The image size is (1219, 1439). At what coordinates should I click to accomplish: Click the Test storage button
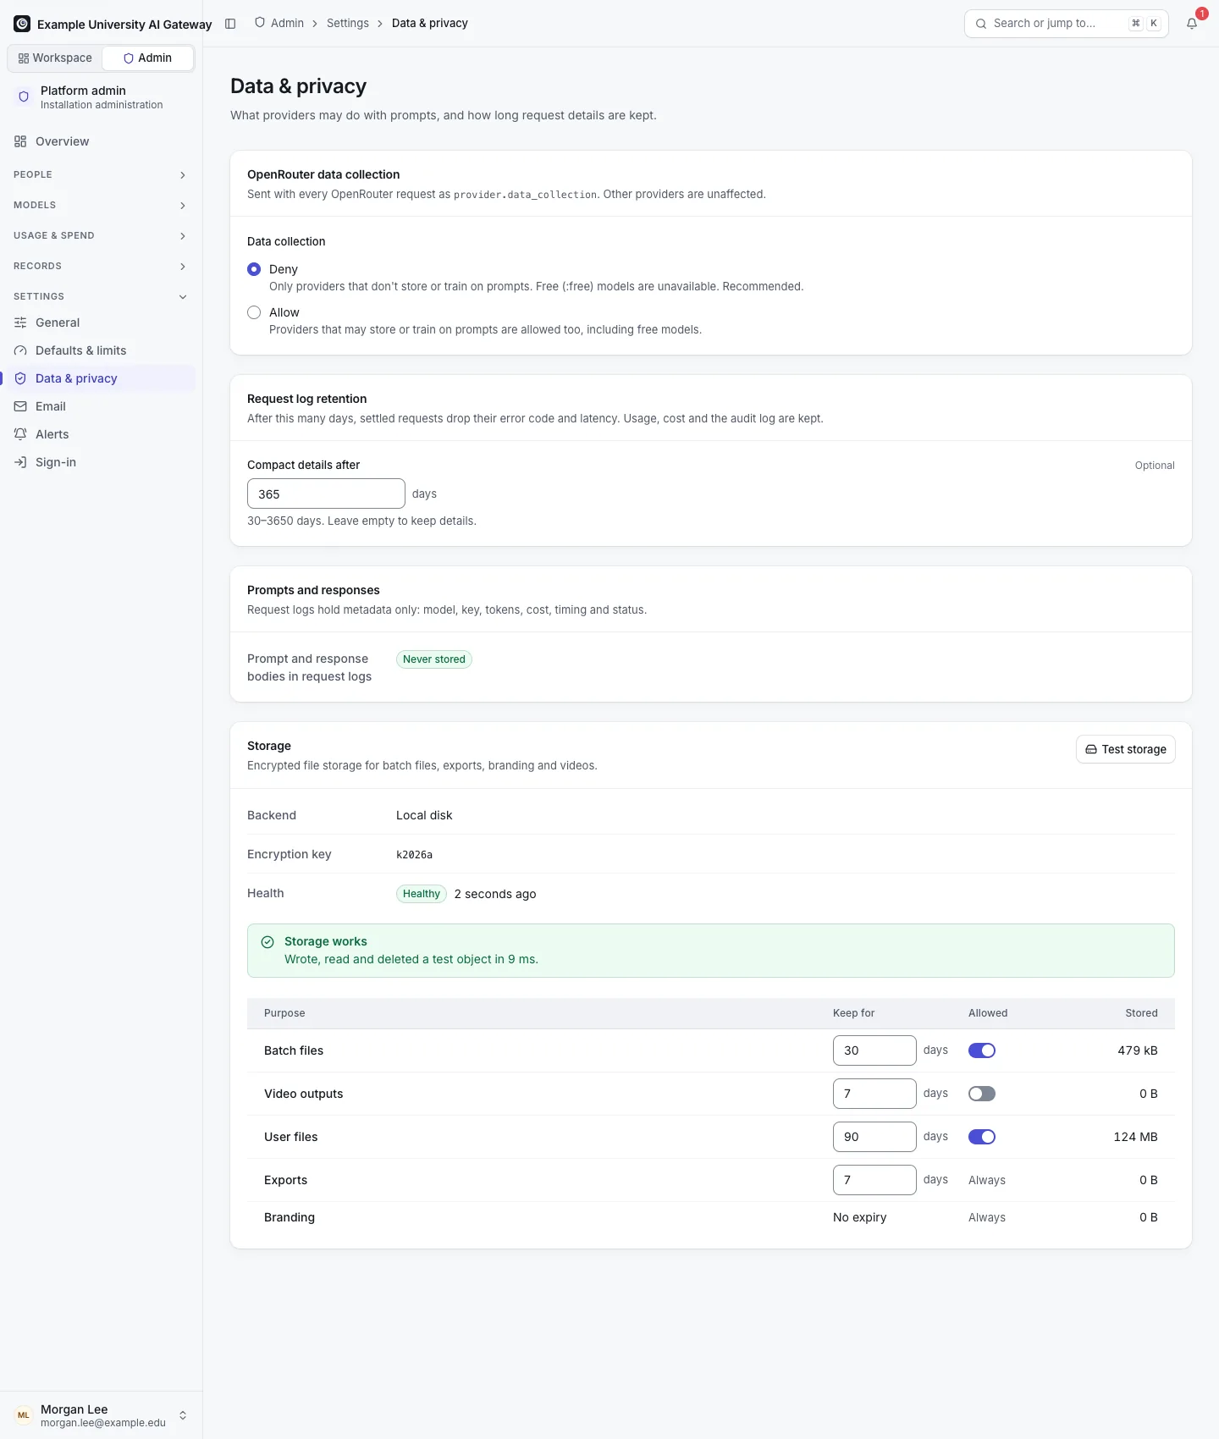1126,749
